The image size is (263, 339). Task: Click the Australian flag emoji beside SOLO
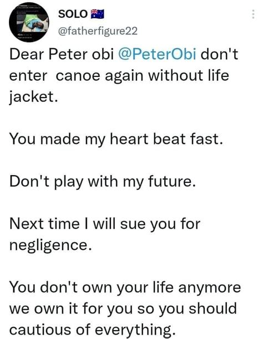(97, 14)
